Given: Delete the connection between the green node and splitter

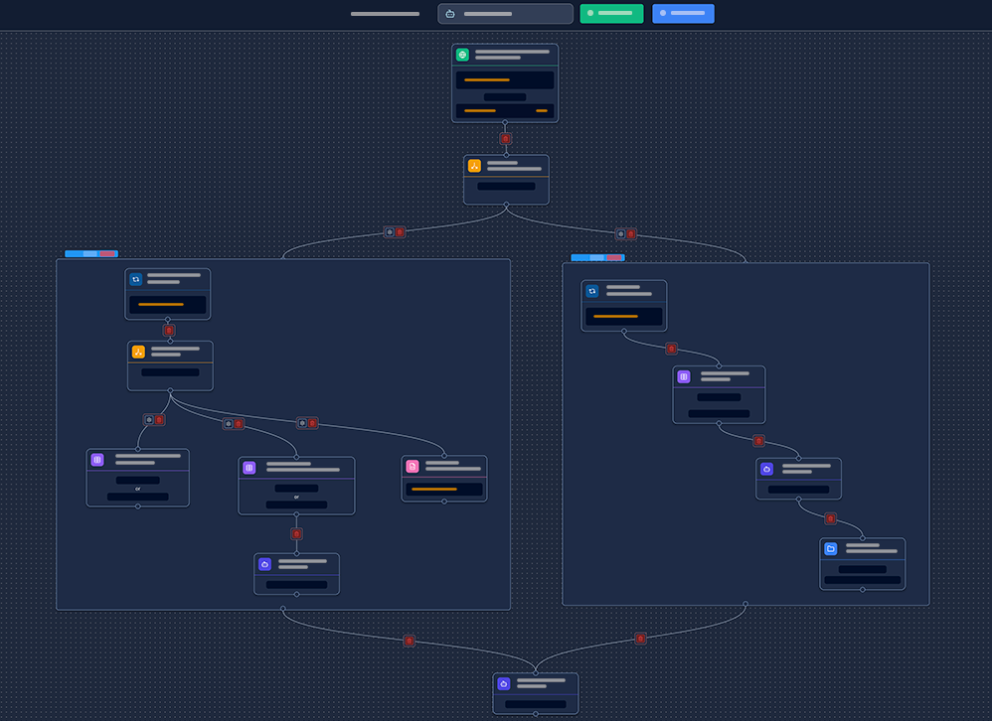Looking at the screenshot, I should 505,138.
